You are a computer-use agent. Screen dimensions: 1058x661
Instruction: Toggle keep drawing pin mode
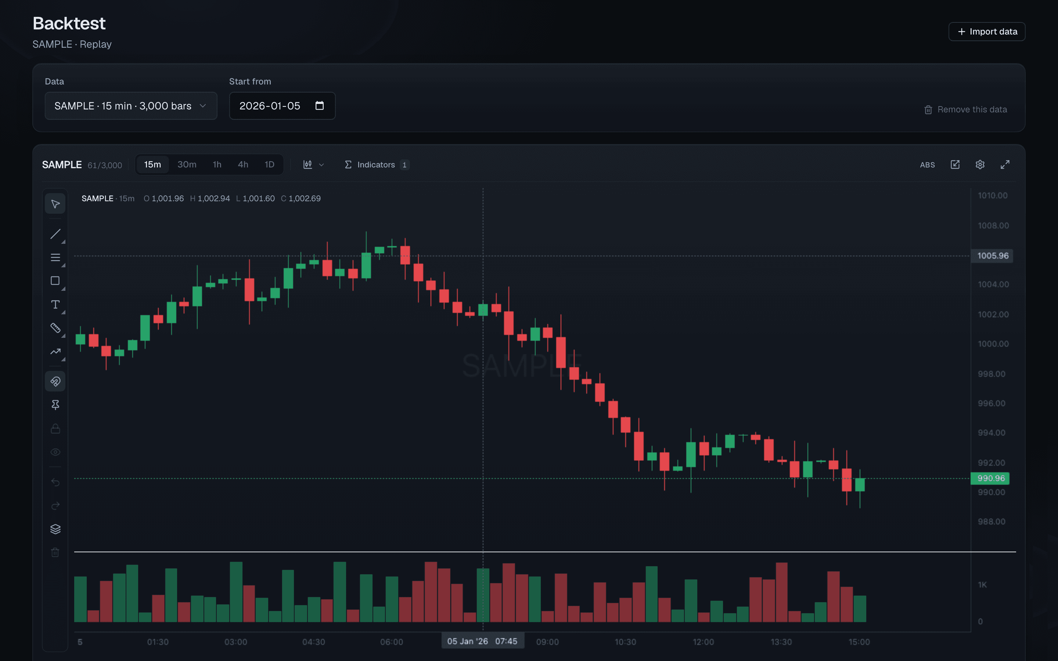tap(55, 405)
